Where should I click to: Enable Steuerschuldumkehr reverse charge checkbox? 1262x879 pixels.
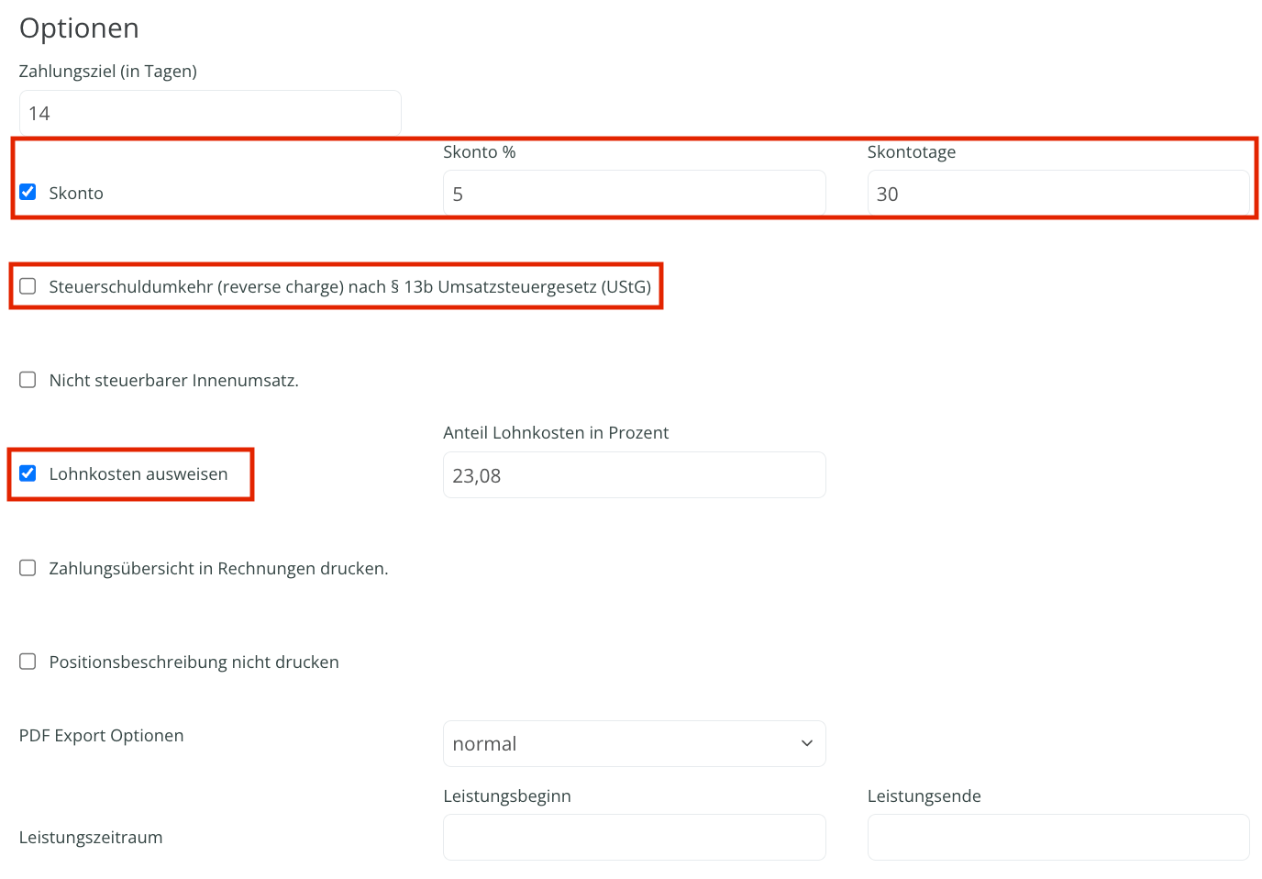pos(28,286)
